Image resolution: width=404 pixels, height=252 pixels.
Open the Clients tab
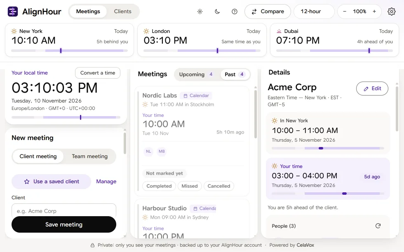123,12
